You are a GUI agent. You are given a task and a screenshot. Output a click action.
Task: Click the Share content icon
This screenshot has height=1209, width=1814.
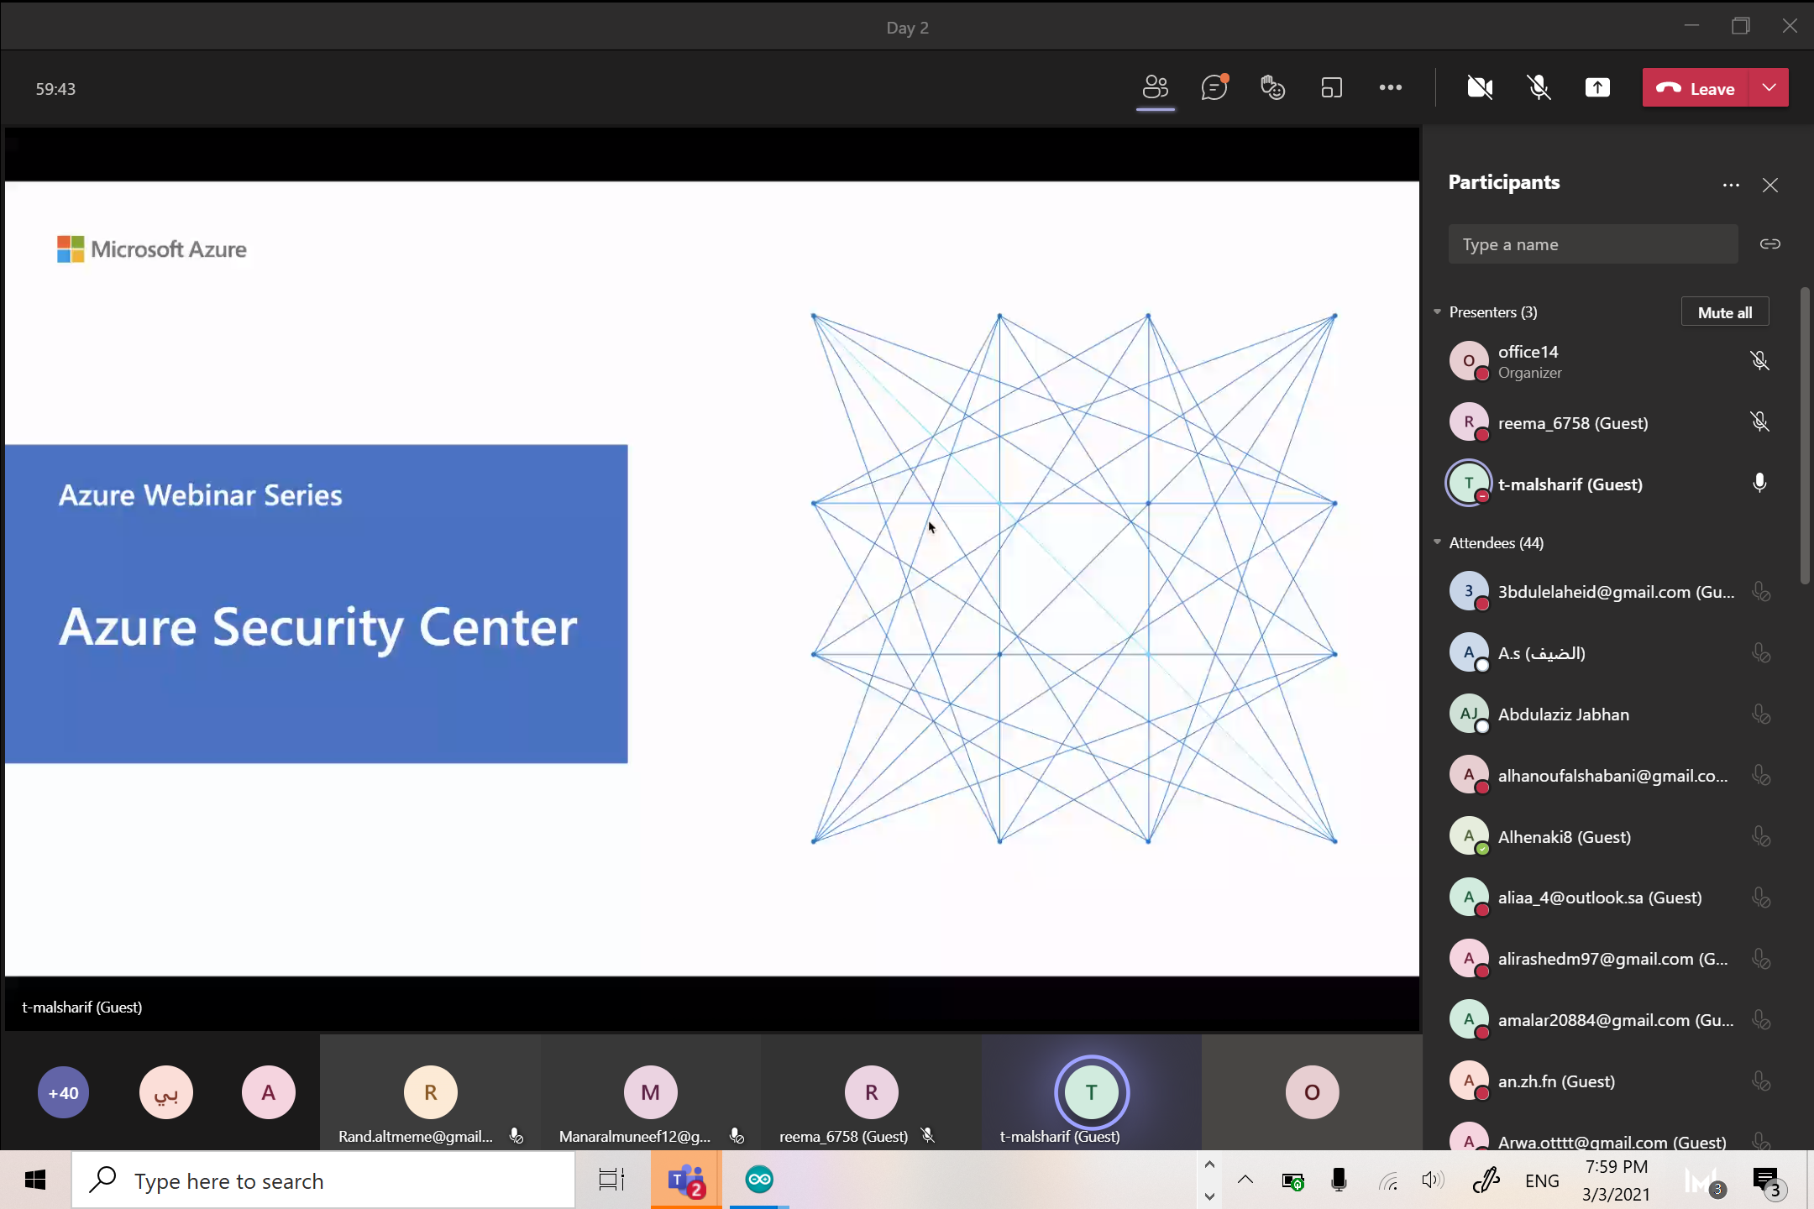click(1596, 88)
